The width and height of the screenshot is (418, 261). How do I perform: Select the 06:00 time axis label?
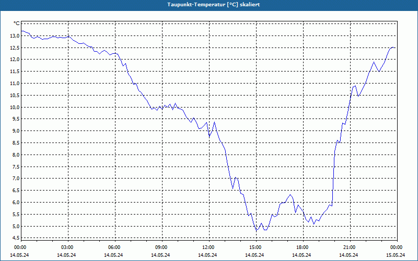[114, 247]
